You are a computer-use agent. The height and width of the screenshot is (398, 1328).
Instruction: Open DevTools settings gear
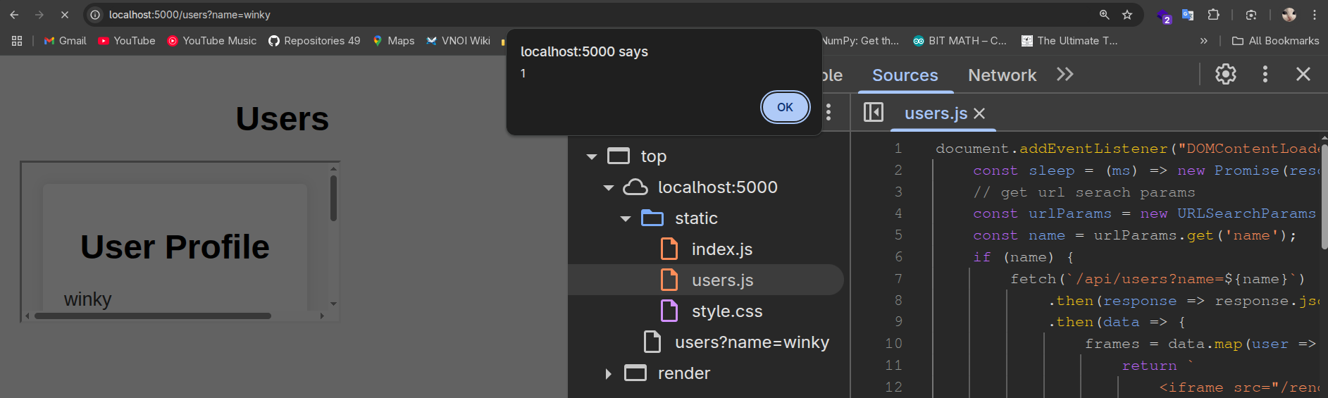(x=1225, y=75)
